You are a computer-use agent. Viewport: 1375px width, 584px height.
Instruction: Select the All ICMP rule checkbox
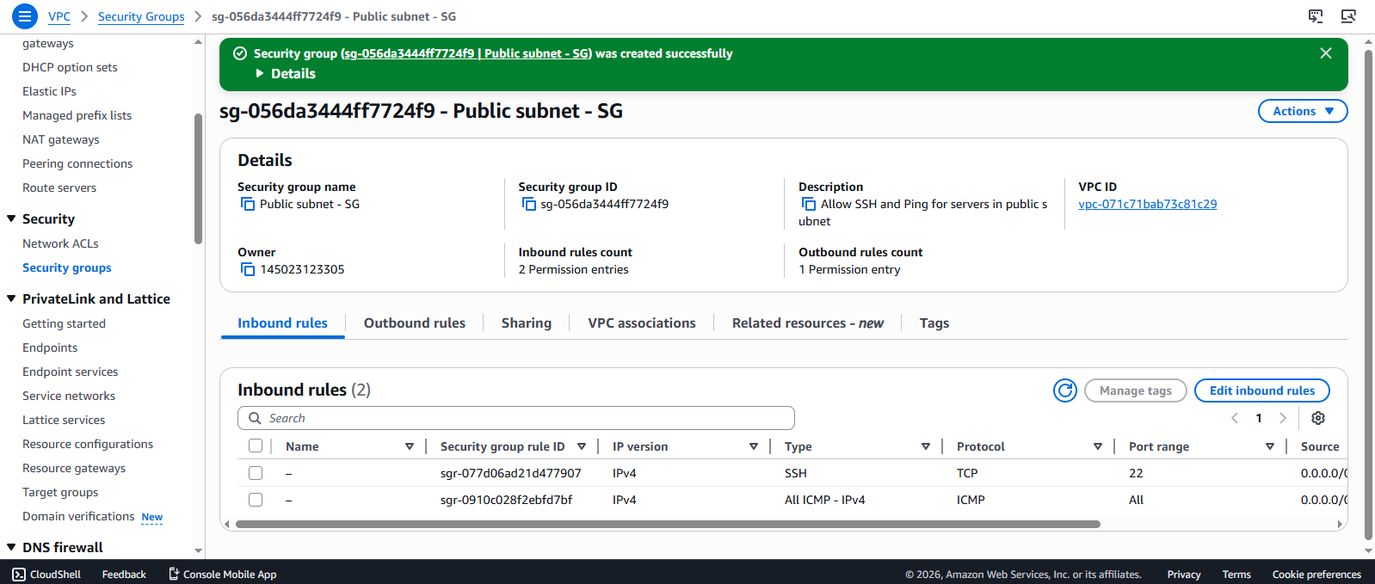click(x=256, y=500)
